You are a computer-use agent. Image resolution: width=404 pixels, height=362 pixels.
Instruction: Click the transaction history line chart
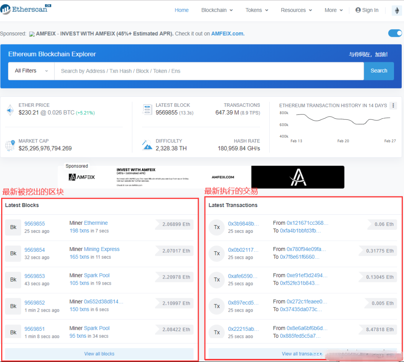[x=343, y=120]
